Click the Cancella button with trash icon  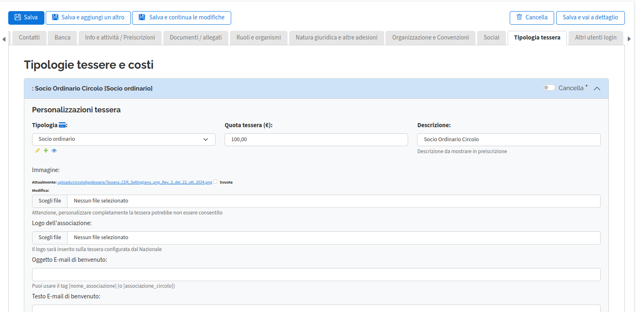click(532, 18)
